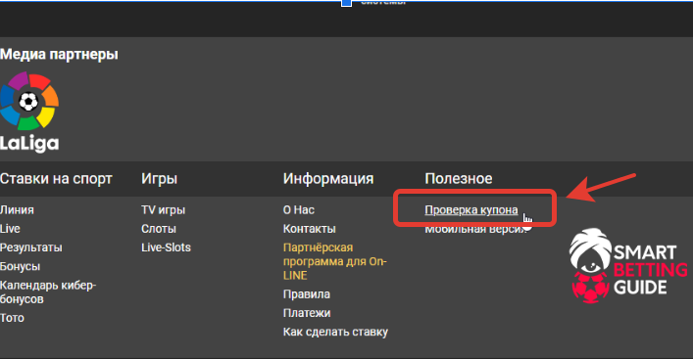Open Календарь кибер-бонусов link
This screenshot has width=693, height=359.
click(48, 292)
